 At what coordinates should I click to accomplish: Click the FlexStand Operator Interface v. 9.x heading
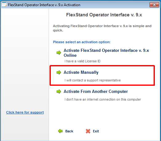point(104,15)
